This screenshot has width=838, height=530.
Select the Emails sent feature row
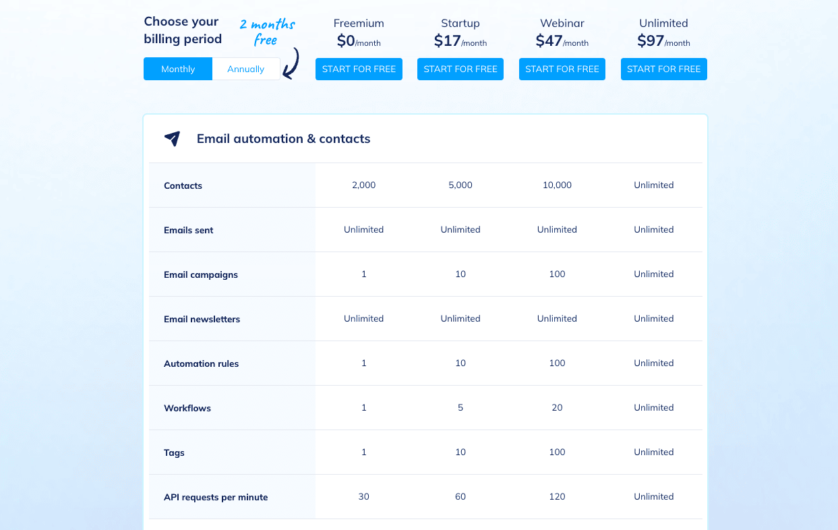click(188, 229)
